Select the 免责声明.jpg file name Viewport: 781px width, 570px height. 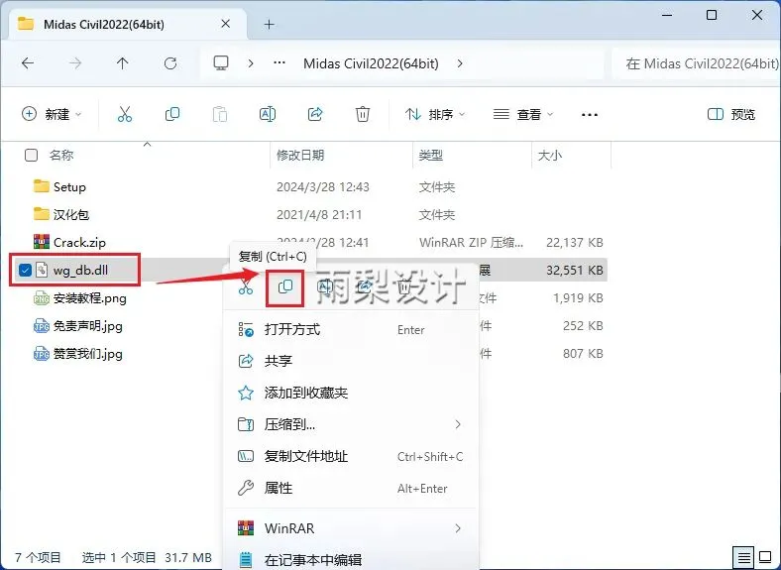88,326
